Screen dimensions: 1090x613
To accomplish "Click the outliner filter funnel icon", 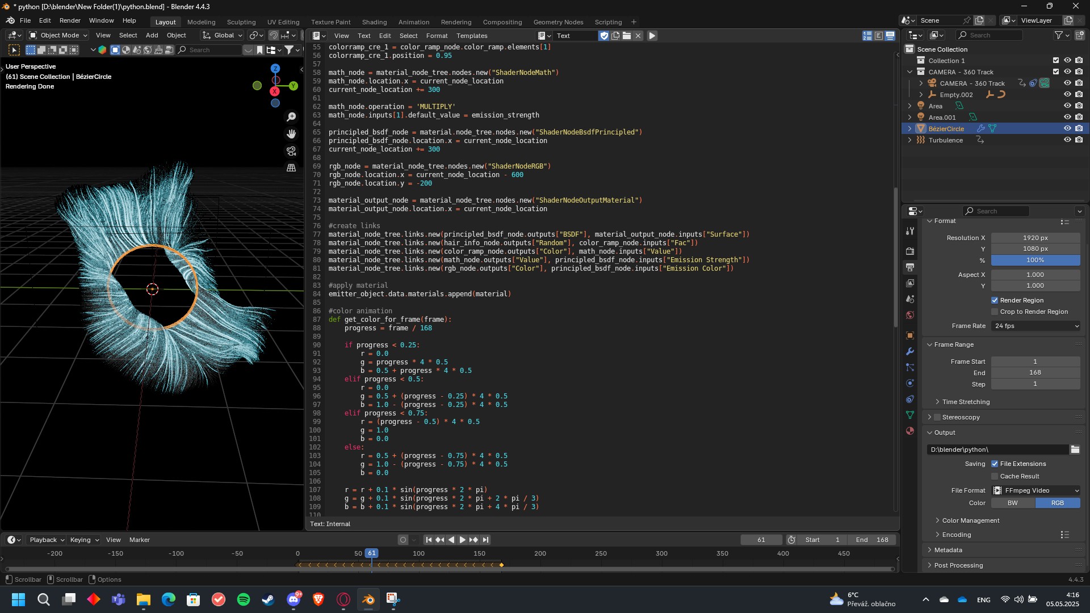I will click(1059, 35).
